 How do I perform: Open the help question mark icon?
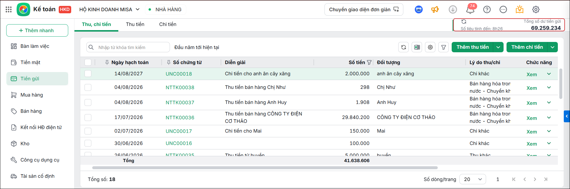pos(487,9)
